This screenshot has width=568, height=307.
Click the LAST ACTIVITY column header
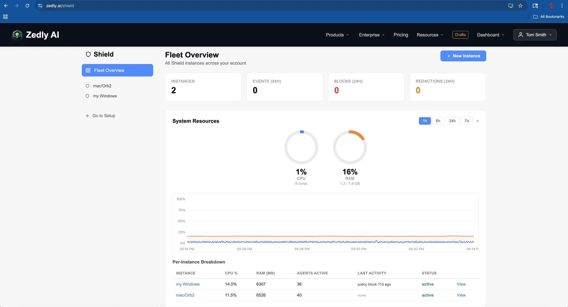(372, 273)
